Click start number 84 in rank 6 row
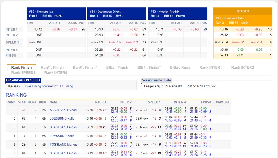This screenshot has width=278, height=158. [x=23, y=153]
